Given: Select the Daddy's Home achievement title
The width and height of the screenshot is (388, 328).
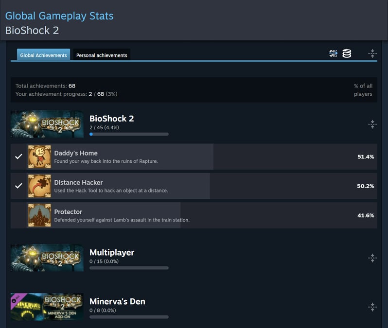Looking at the screenshot, I should pyautogui.click(x=76, y=153).
